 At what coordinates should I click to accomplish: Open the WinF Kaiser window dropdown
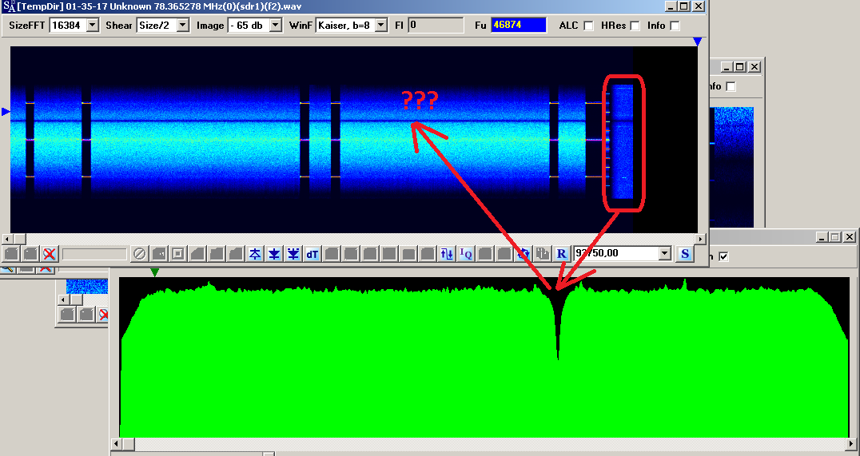point(380,26)
